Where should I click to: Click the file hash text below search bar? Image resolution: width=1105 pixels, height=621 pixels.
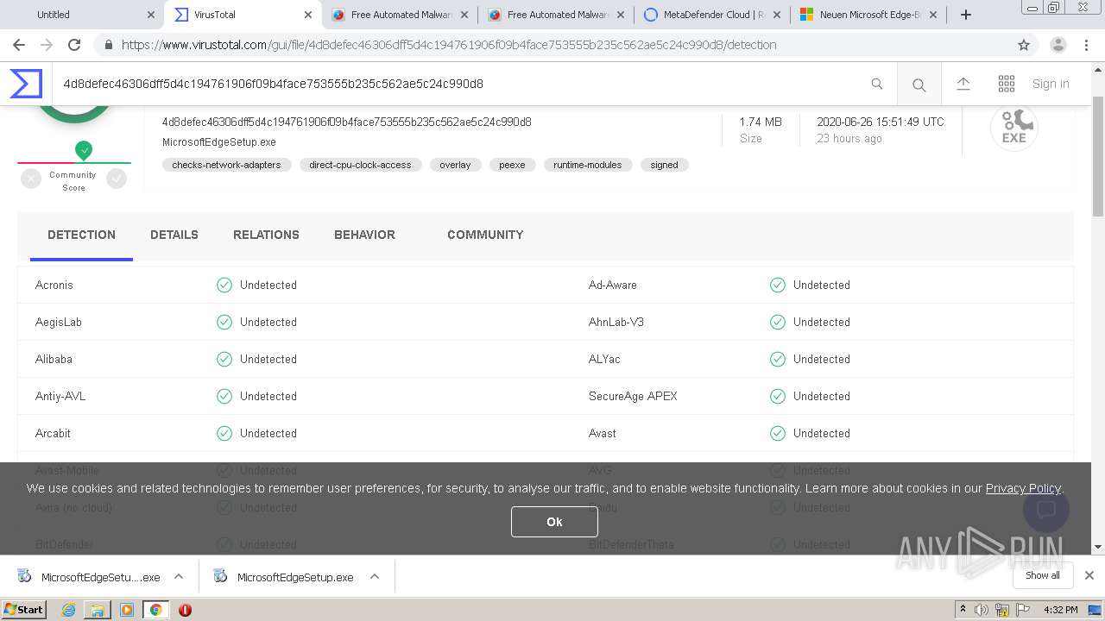pyautogui.click(x=347, y=122)
